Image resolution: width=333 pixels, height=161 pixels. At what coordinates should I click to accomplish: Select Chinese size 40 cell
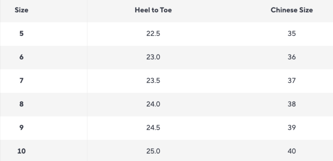click(291, 151)
